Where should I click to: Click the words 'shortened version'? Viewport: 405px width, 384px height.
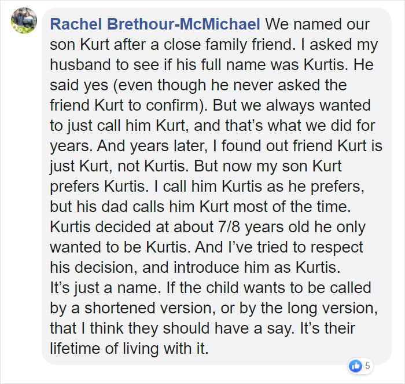(x=150, y=308)
